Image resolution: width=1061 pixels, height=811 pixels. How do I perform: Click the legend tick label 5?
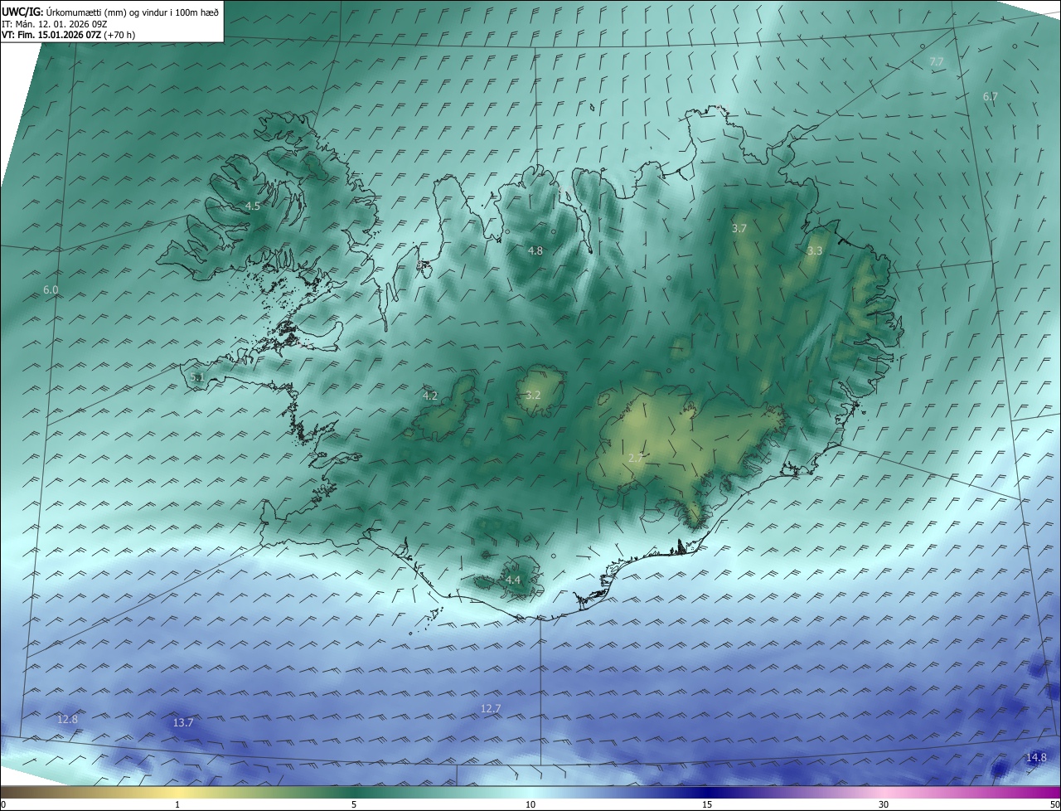[x=354, y=804]
